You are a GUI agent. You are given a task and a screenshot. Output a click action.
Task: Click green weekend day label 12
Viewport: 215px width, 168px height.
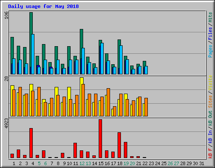82,163
